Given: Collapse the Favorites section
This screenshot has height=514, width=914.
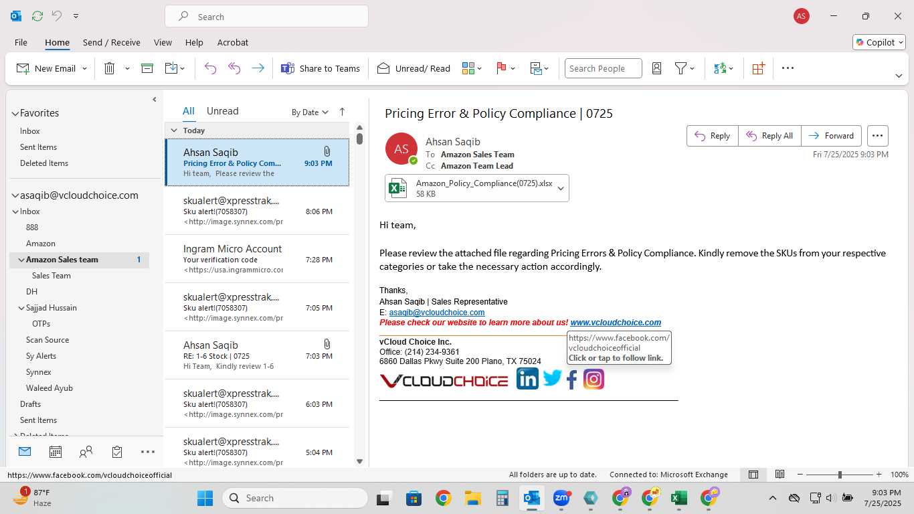Looking at the screenshot, I should tap(15, 114).
